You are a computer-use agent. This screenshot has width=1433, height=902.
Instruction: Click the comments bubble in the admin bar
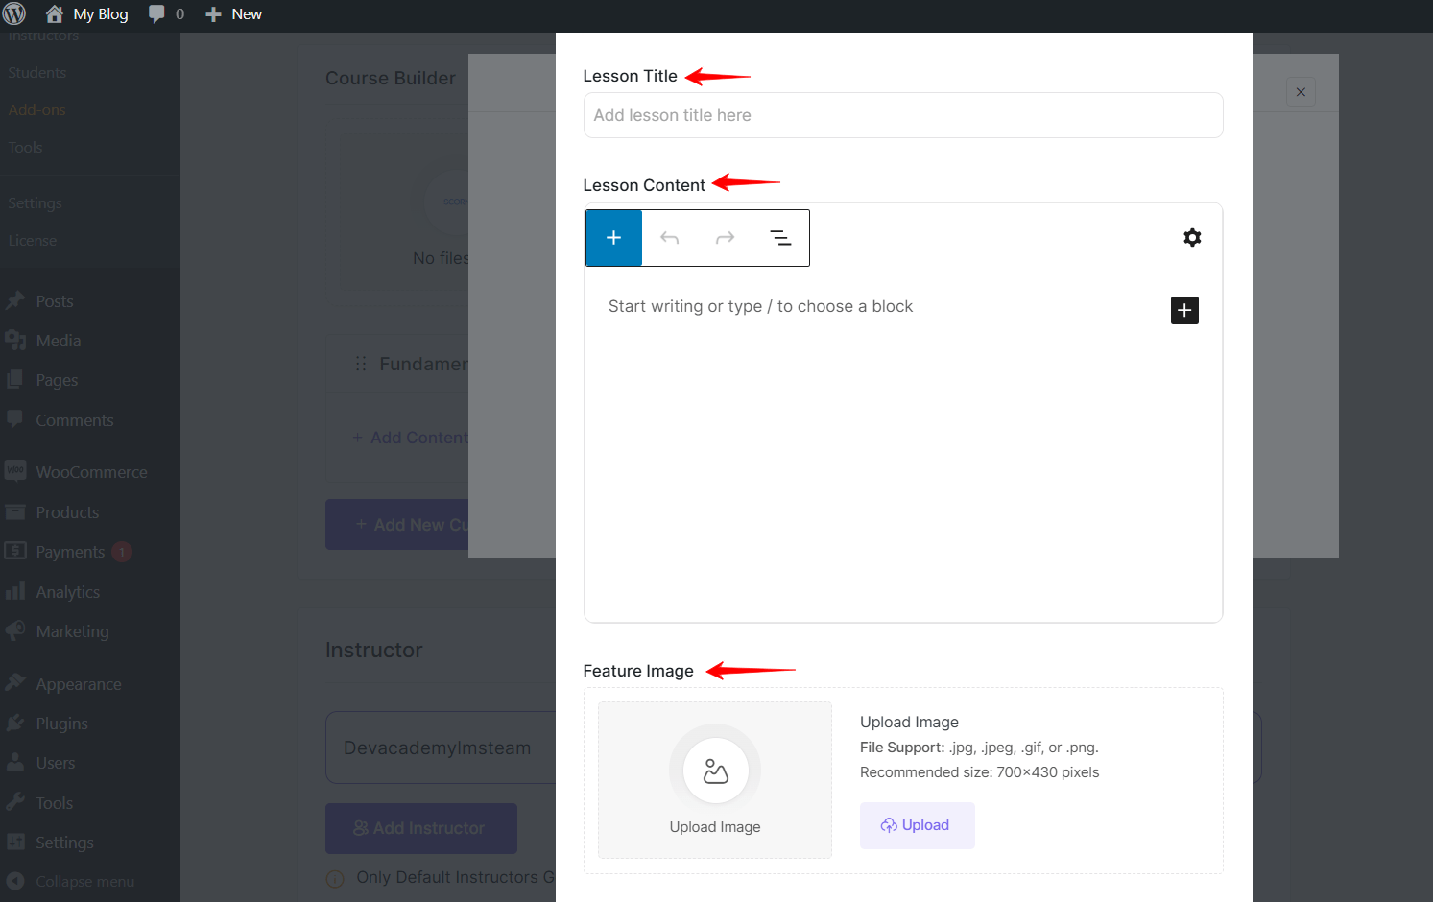155,13
